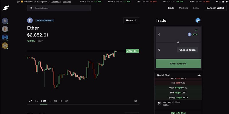Select the 1D chart interval
This screenshot has width=229, height=114.
point(61,101)
